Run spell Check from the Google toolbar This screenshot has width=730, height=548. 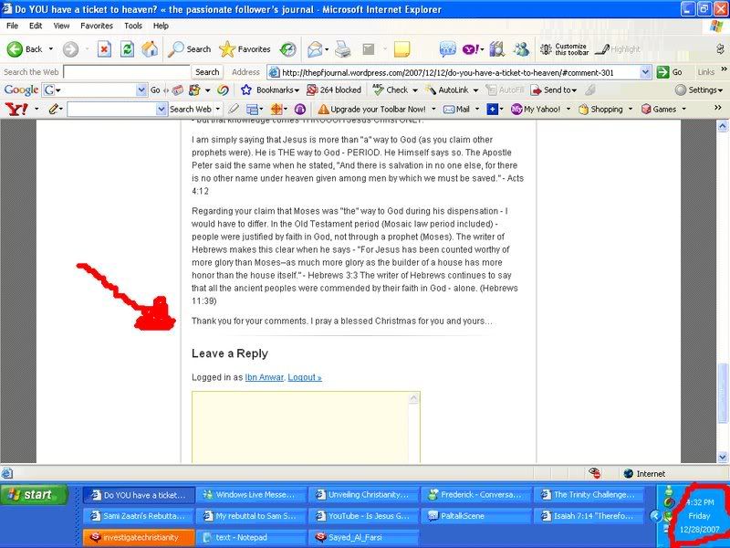click(x=391, y=90)
